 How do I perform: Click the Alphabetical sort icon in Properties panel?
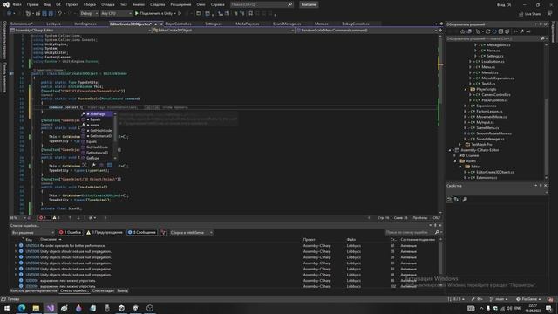click(x=456, y=200)
